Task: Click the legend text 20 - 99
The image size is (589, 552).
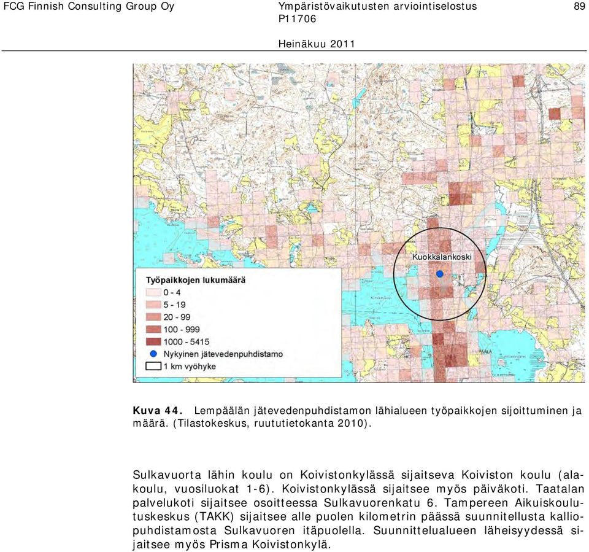Action: (177, 317)
